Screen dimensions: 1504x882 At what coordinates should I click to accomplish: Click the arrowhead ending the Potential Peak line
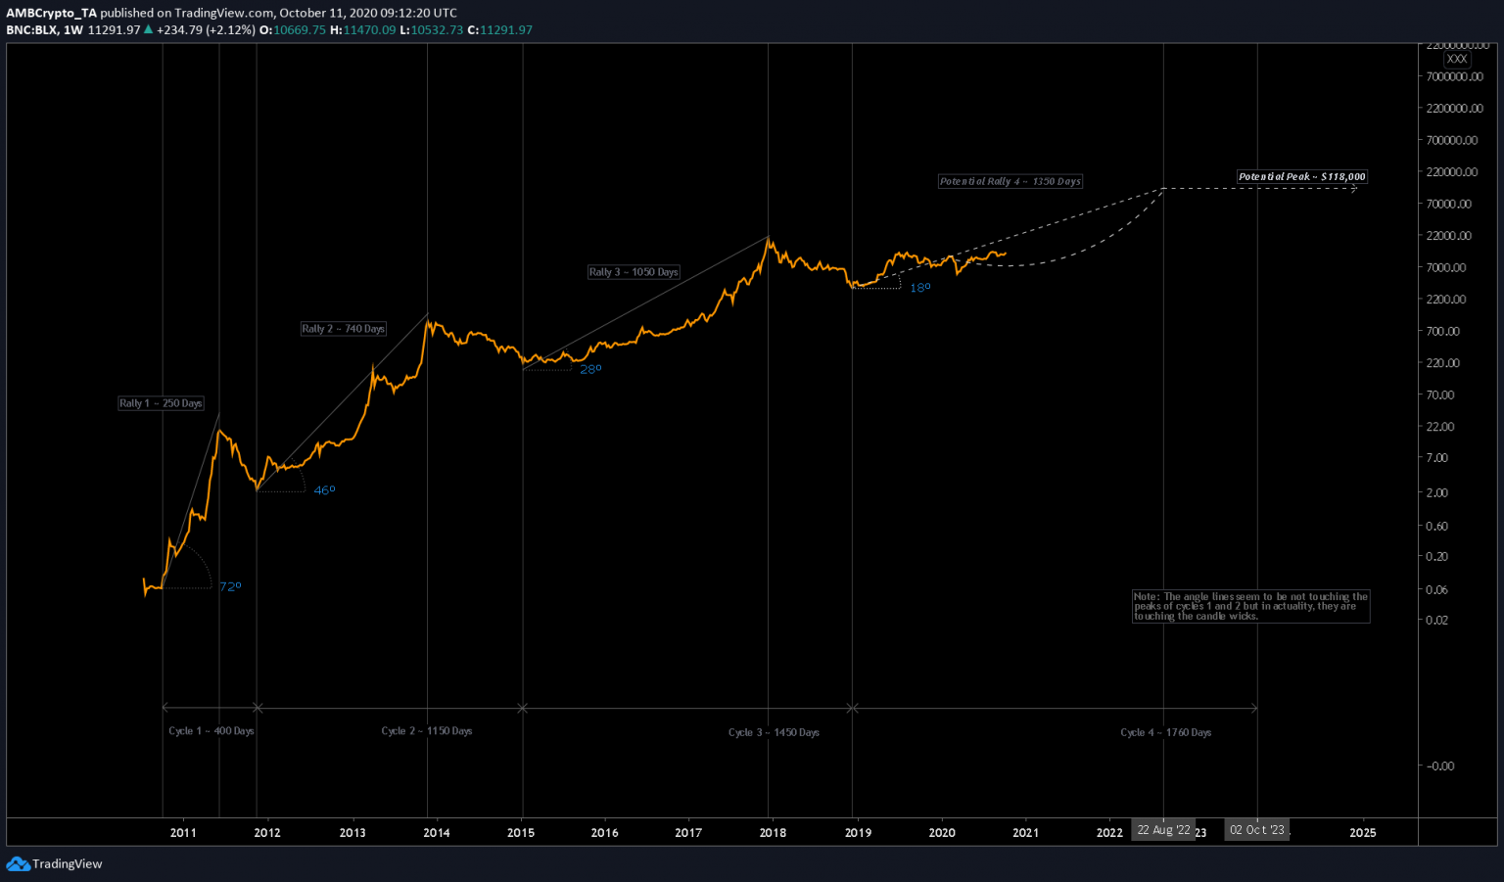pos(1354,188)
